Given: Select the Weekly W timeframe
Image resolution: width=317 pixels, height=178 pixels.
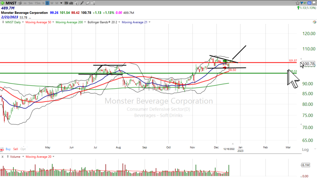Looking at the screenshot, I should tap(52, 3).
